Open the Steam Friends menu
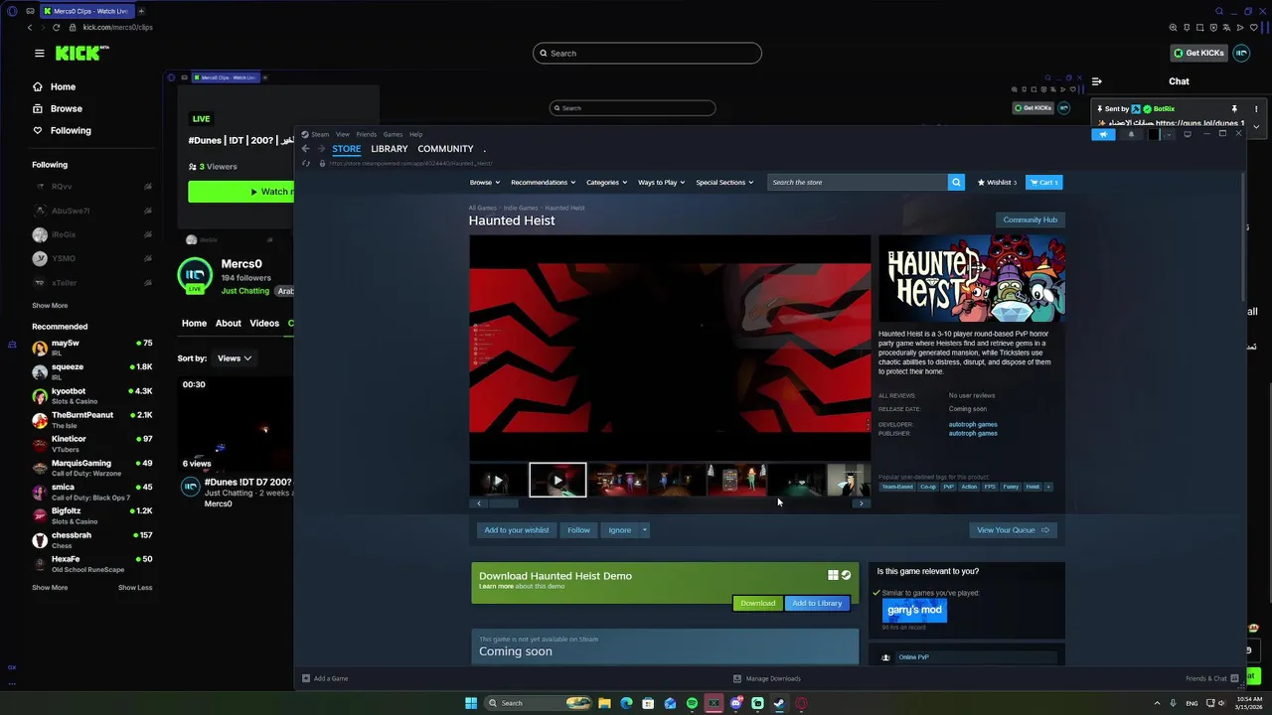This screenshot has width=1272, height=715. coord(367,134)
